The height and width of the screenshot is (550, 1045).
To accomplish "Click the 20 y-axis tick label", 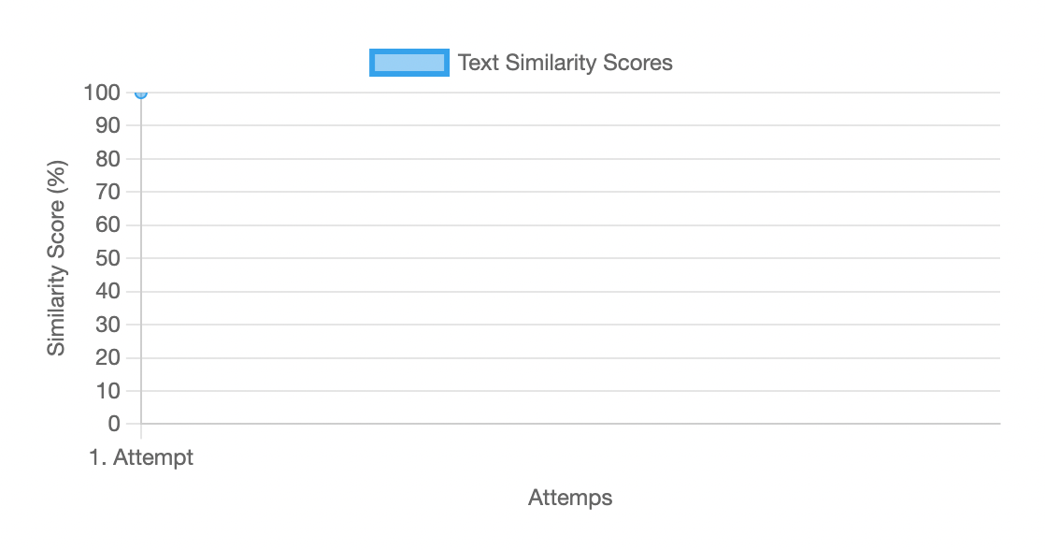I will tap(109, 358).
